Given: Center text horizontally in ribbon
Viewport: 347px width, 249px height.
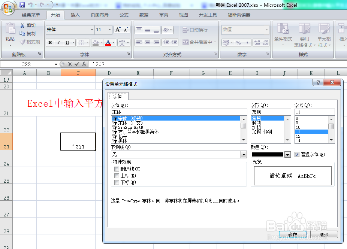Looking at the screenshot, I should [148, 42].
